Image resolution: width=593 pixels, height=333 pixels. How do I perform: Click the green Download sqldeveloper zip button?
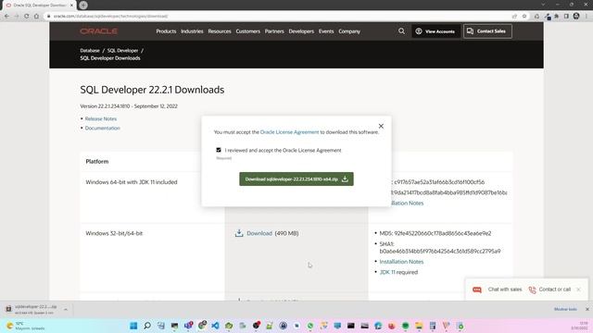coord(296,179)
